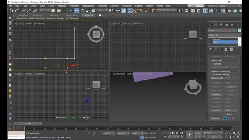Screen dimensions: 249x140
Task: Open the Create Selection Set dropdown
Action: pyautogui.click(x=166, y=10)
